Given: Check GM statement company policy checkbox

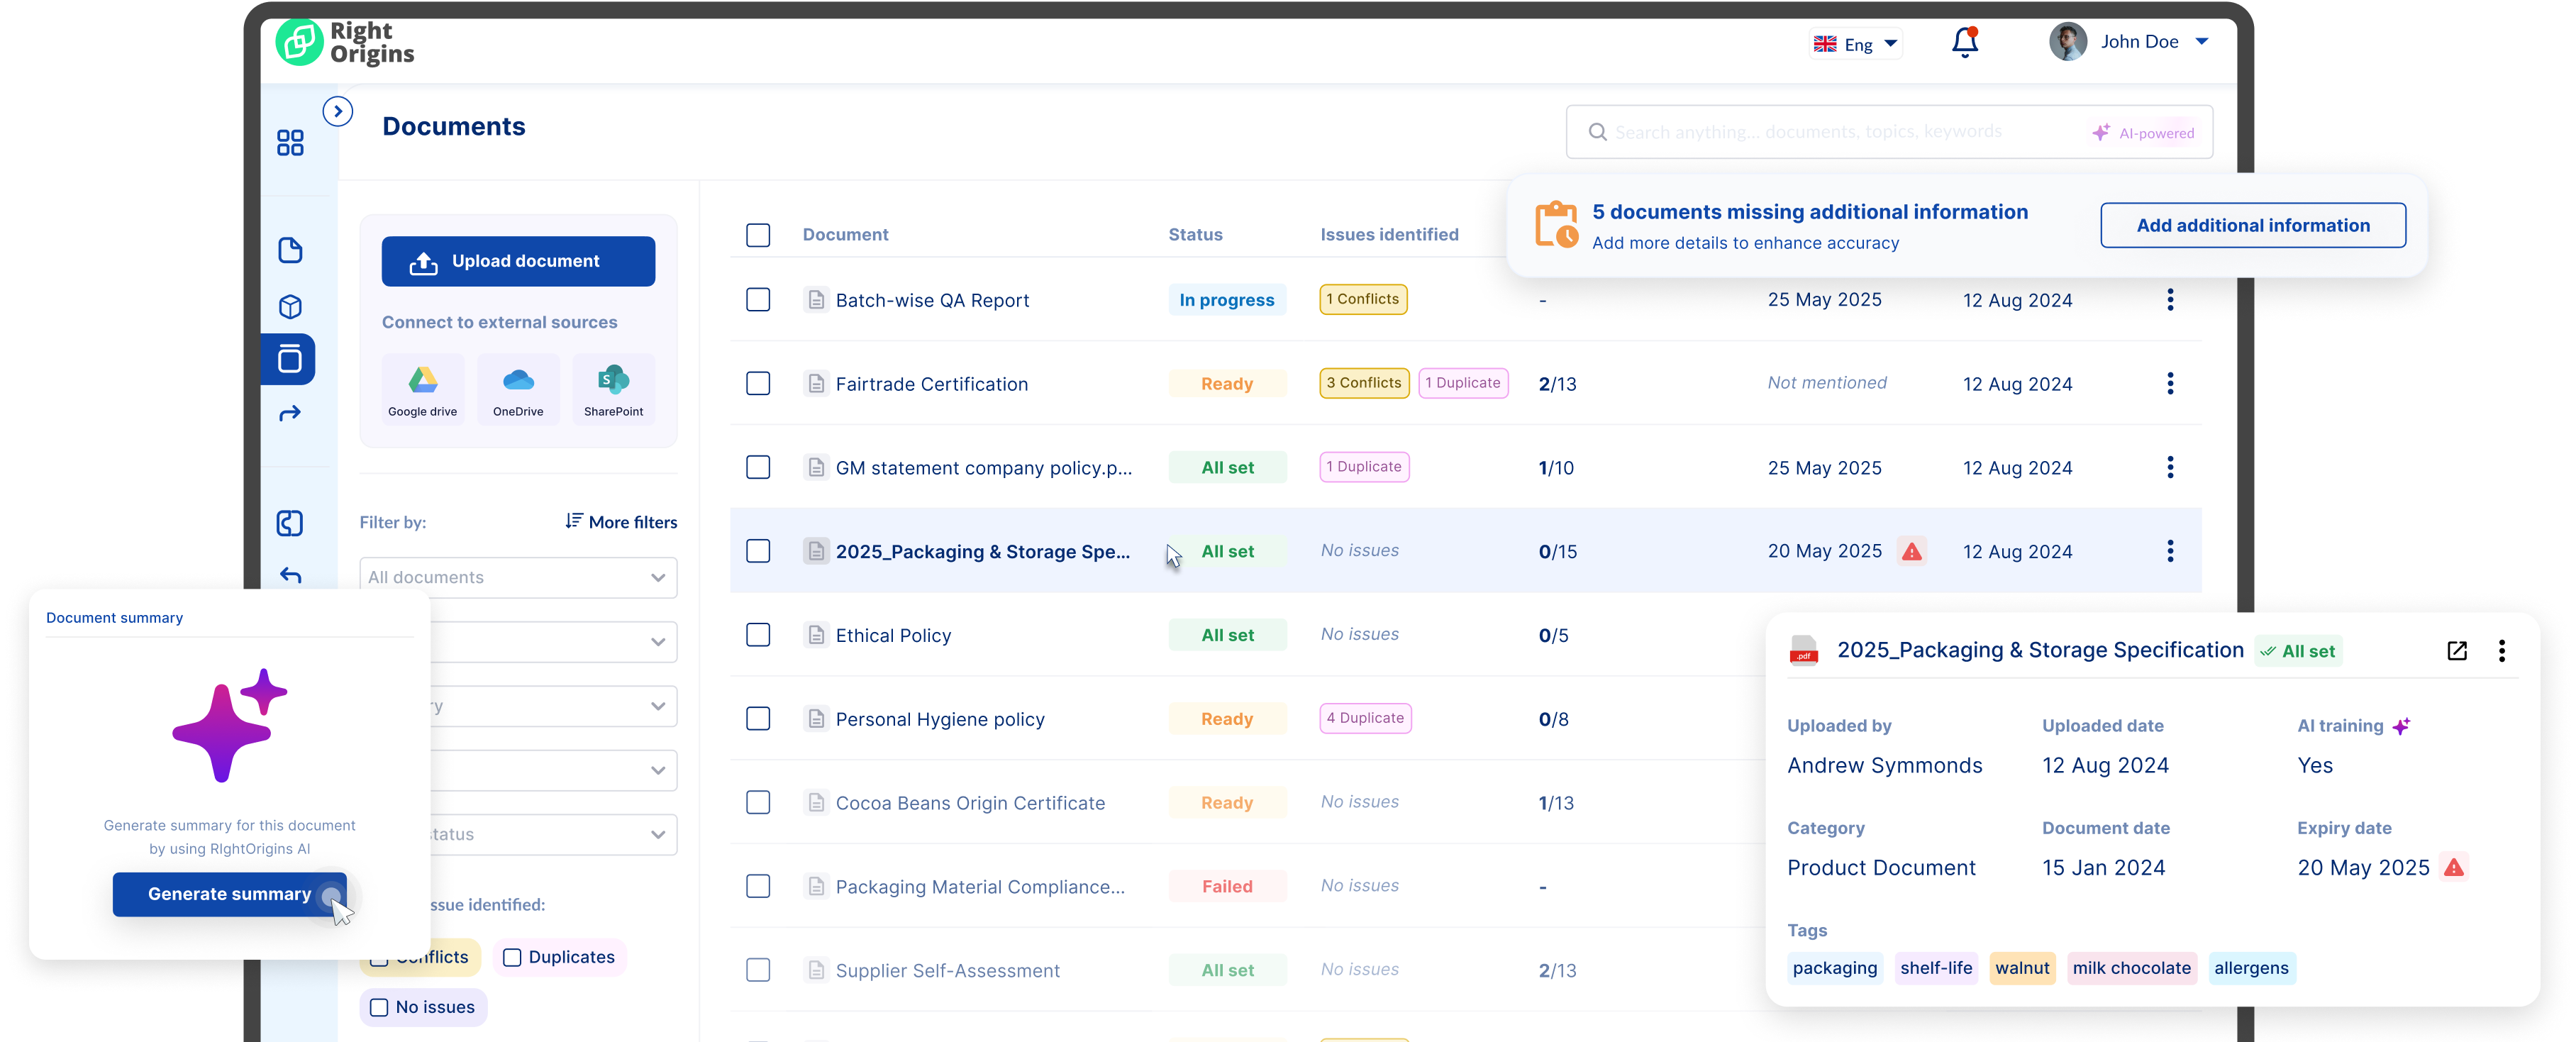Looking at the screenshot, I should click(758, 467).
